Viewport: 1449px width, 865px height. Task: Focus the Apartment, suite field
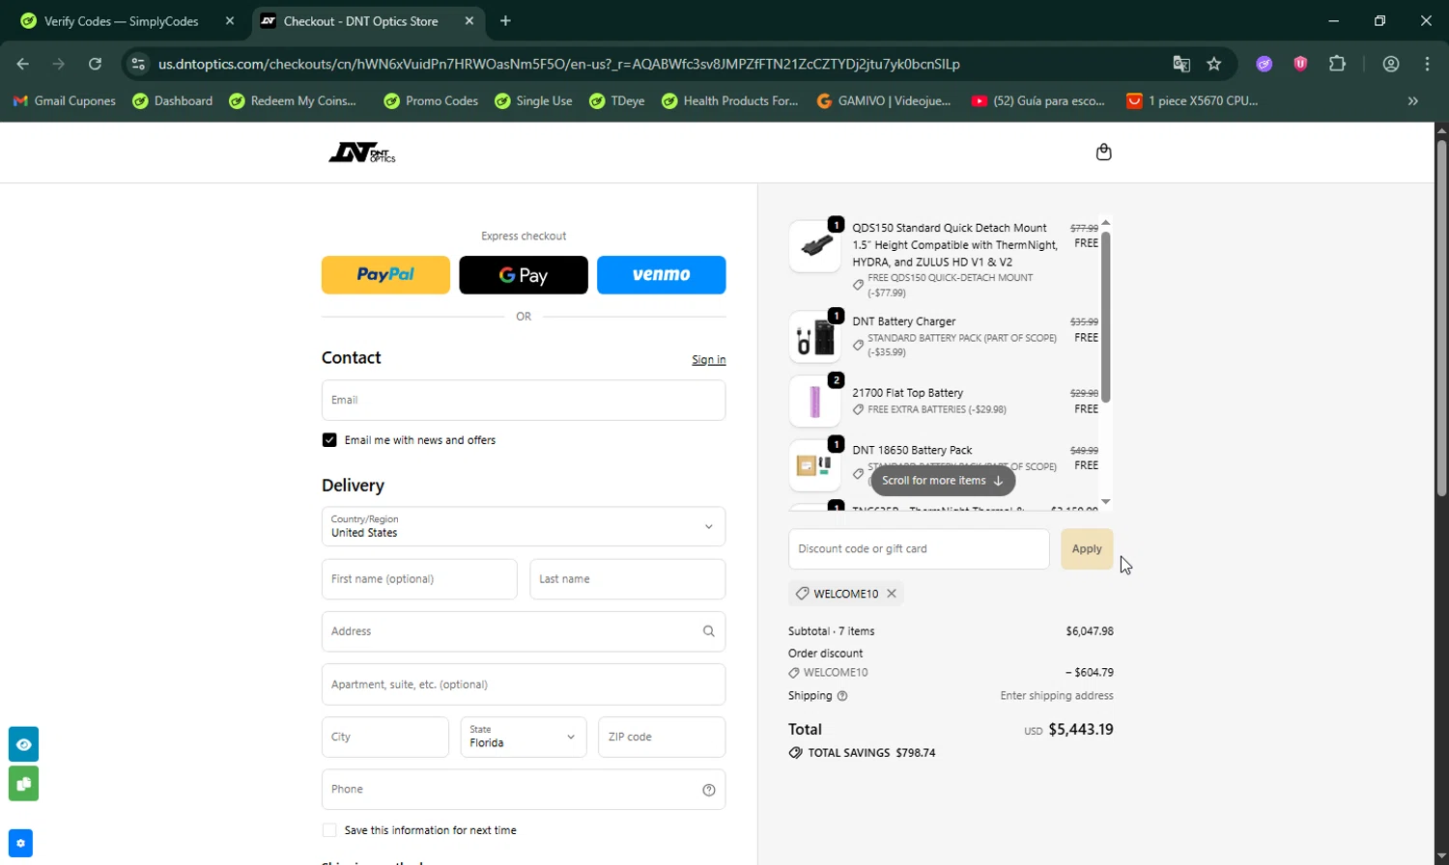524,684
